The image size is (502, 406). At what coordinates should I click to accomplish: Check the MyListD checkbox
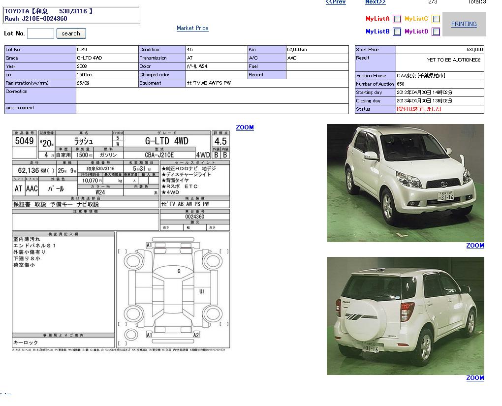[x=436, y=32]
